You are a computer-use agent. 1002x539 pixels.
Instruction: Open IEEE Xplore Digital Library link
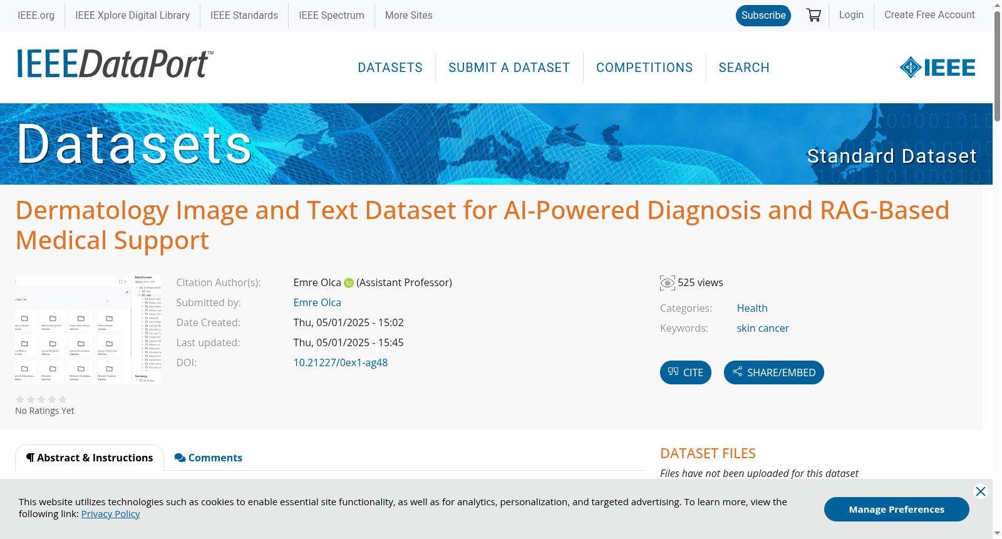click(x=132, y=15)
